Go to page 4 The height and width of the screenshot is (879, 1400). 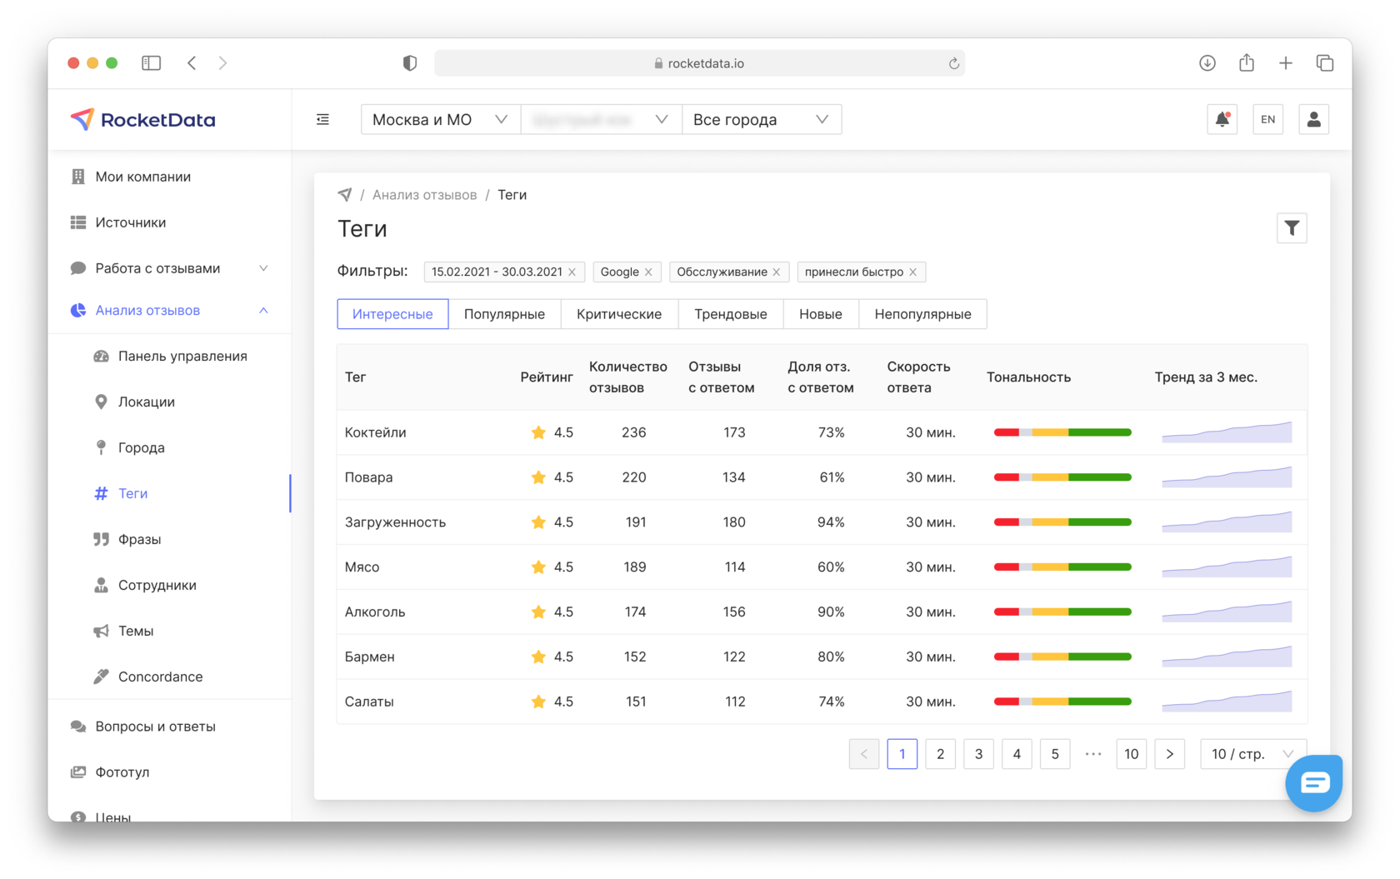point(1017,754)
